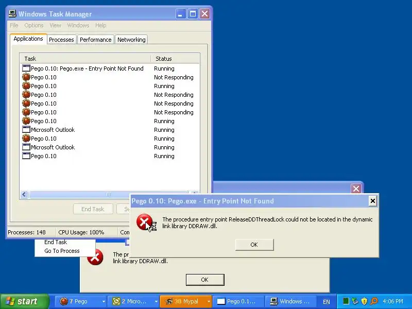The height and width of the screenshot is (309, 412).
Task: Click the window icon beside the Entry Point Not Found task
Action: [x=26, y=68]
